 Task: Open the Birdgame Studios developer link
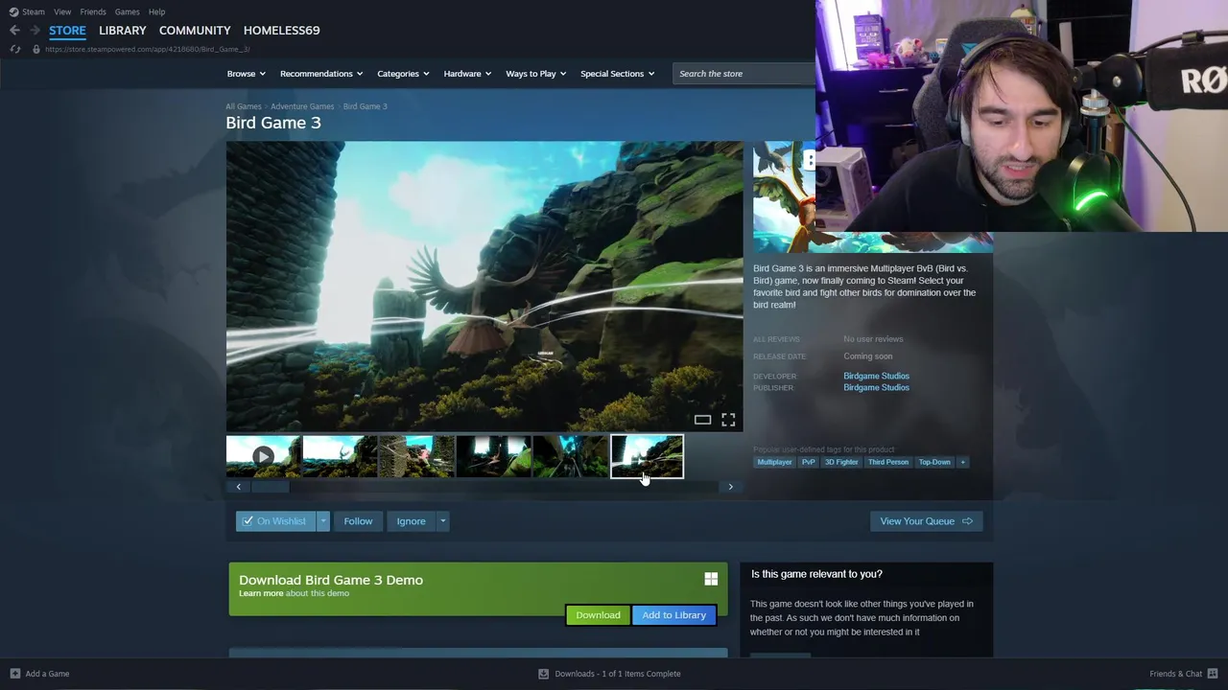click(876, 376)
